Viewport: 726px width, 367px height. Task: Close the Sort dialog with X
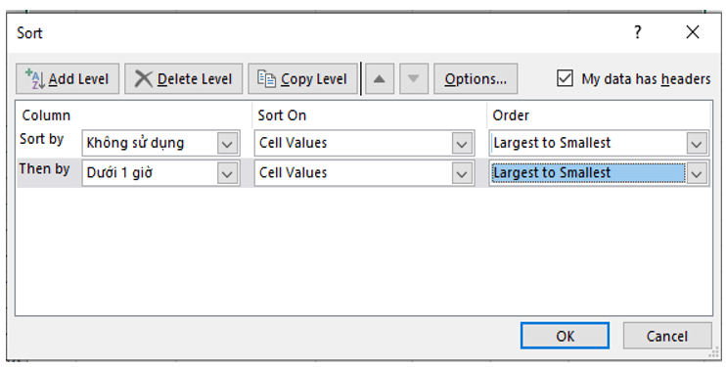(x=693, y=32)
